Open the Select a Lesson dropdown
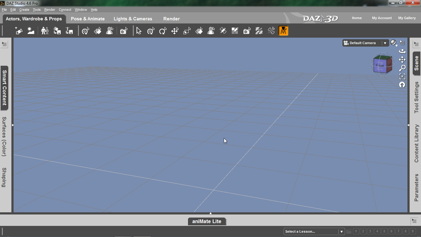The image size is (421, 237). [x=314, y=231]
